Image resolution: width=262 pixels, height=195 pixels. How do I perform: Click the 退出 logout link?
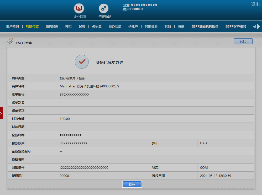pyautogui.click(x=255, y=4)
